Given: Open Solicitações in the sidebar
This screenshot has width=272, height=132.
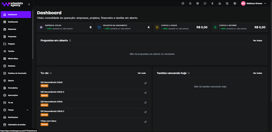Looking at the screenshot, I should pyautogui.click(x=16, y=117).
